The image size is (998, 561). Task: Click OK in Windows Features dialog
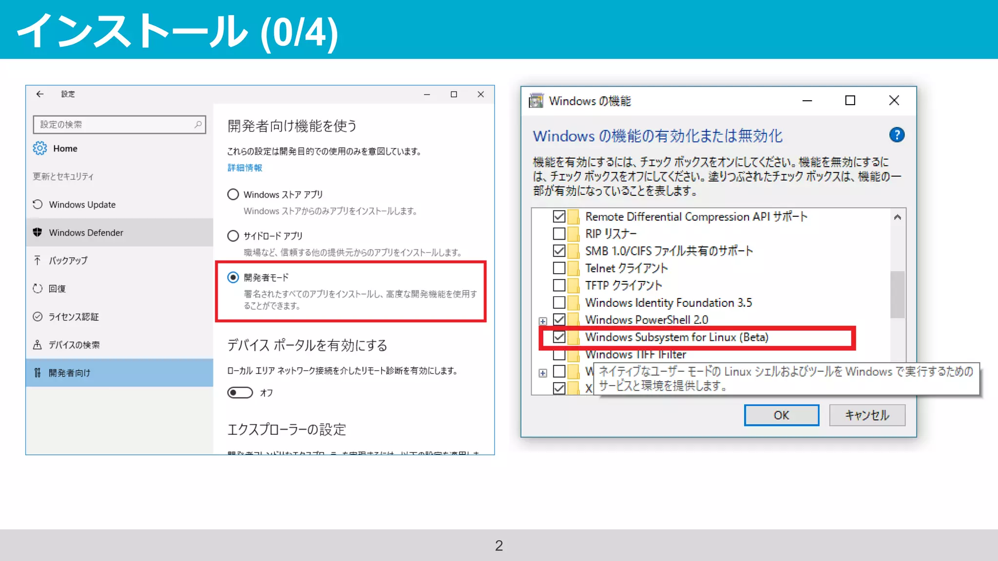pyautogui.click(x=782, y=415)
